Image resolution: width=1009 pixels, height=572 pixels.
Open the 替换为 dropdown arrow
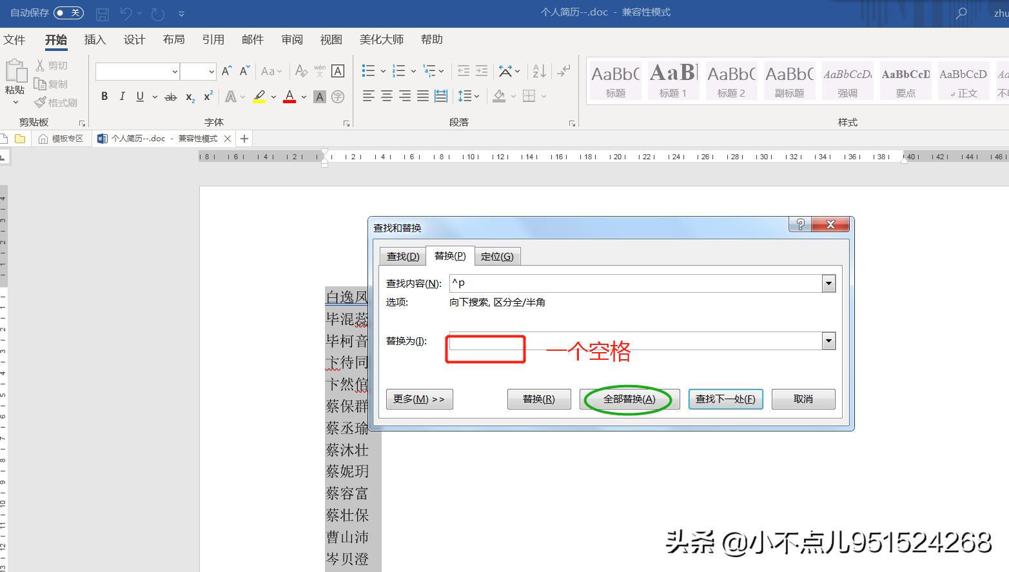tap(828, 340)
